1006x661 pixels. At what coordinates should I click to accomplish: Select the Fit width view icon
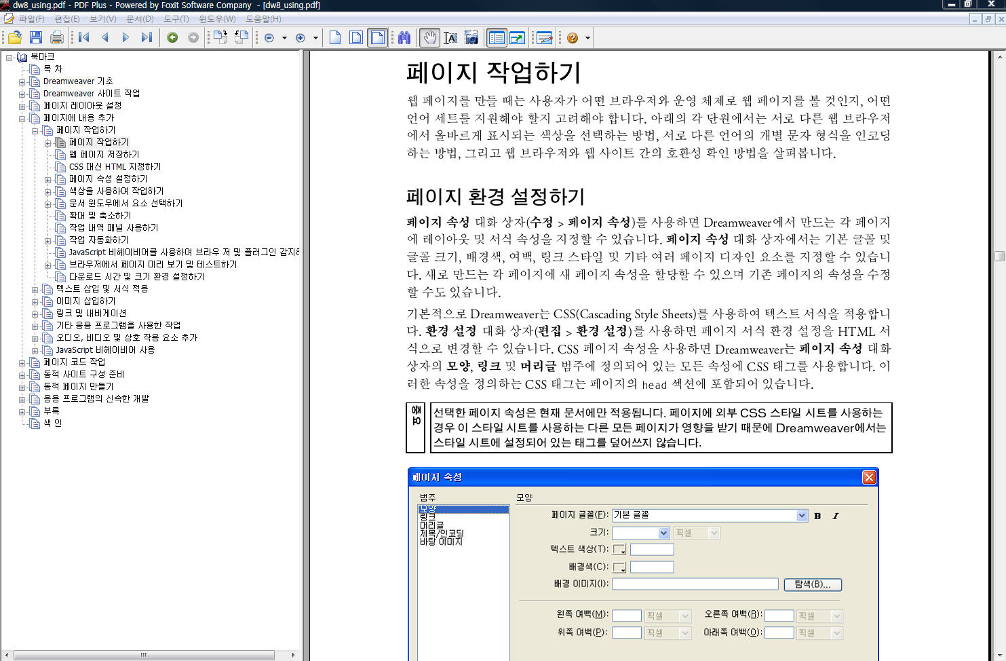pos(377,38)
